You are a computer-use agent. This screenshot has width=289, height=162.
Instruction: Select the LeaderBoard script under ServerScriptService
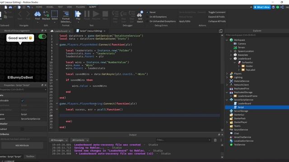(244, 103)
